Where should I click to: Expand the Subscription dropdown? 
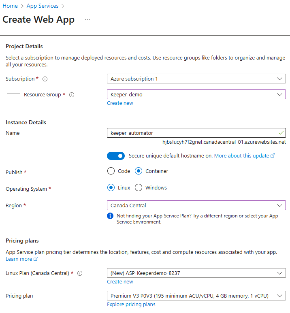pyautogui.click(x=196, y=79)
